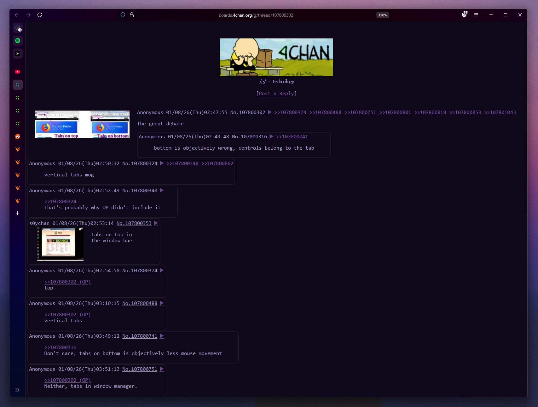The height and width of the screenshot is (407, 538).
Task: Follow quote link >>107800324 in reply body
Action: click(x=60, y=202)
